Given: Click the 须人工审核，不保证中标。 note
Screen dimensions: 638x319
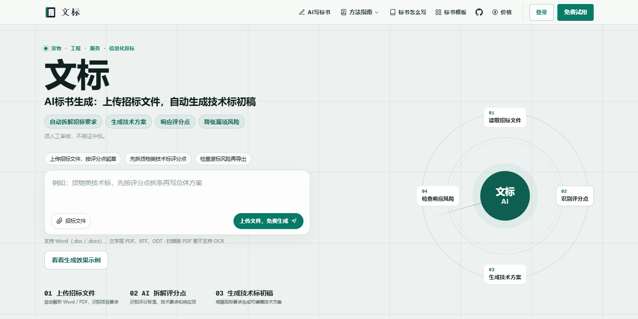Looking at the screenshot, I should pos(75,136).
